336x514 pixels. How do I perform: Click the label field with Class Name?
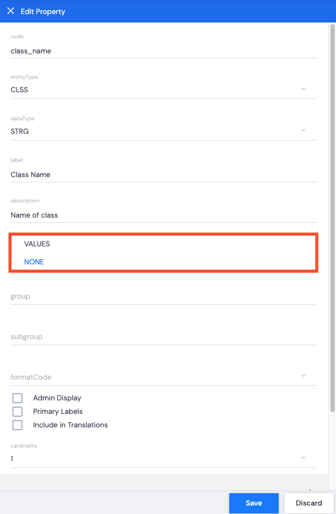coord(164,175)
